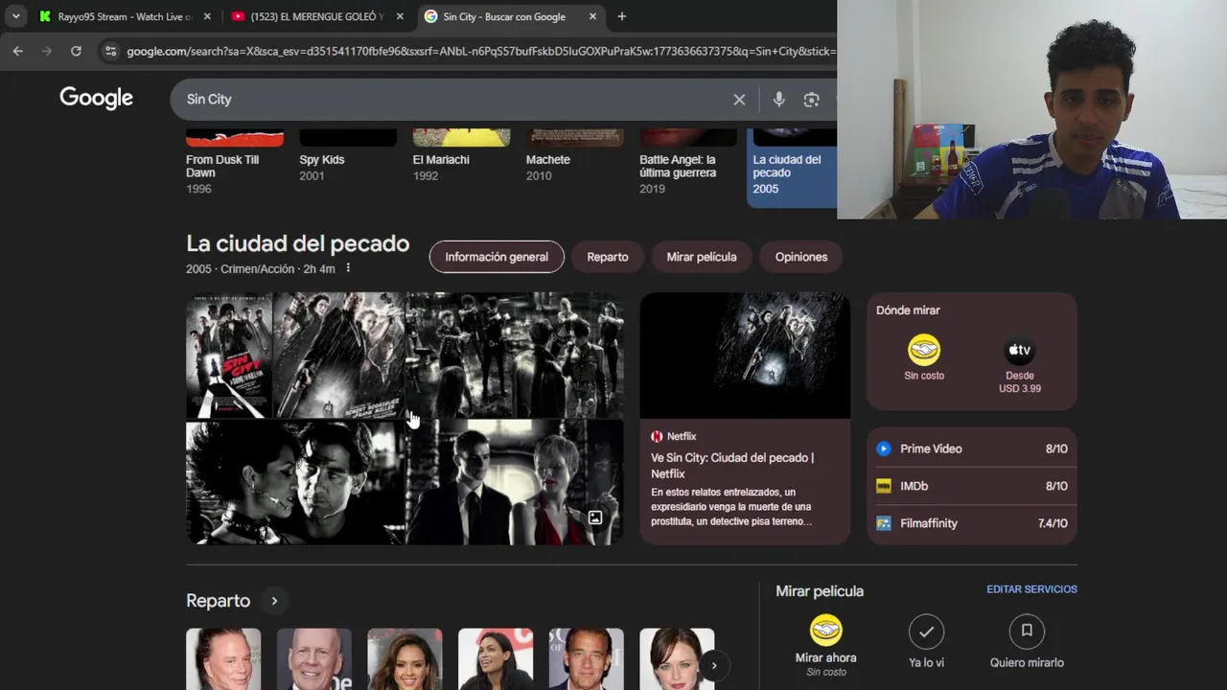View site information icon in address bar
The height and width of the screenshot is (690, 1227).
(x=110, y=51)
